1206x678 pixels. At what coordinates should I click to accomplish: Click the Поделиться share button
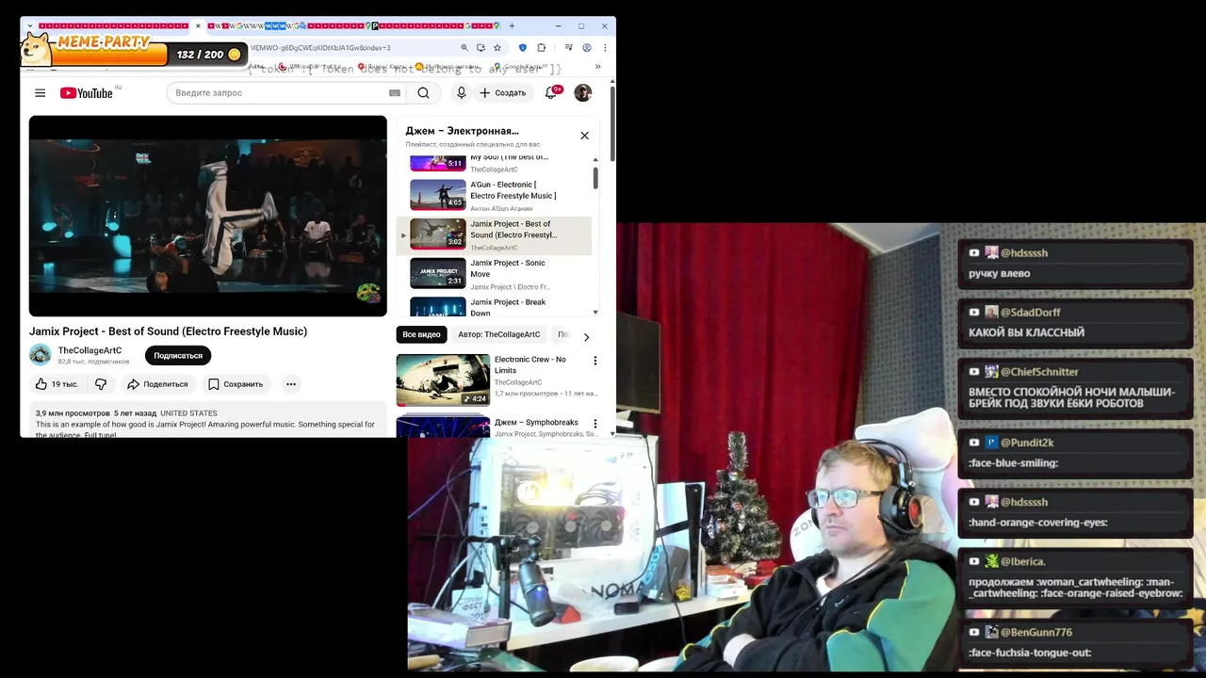157,384
